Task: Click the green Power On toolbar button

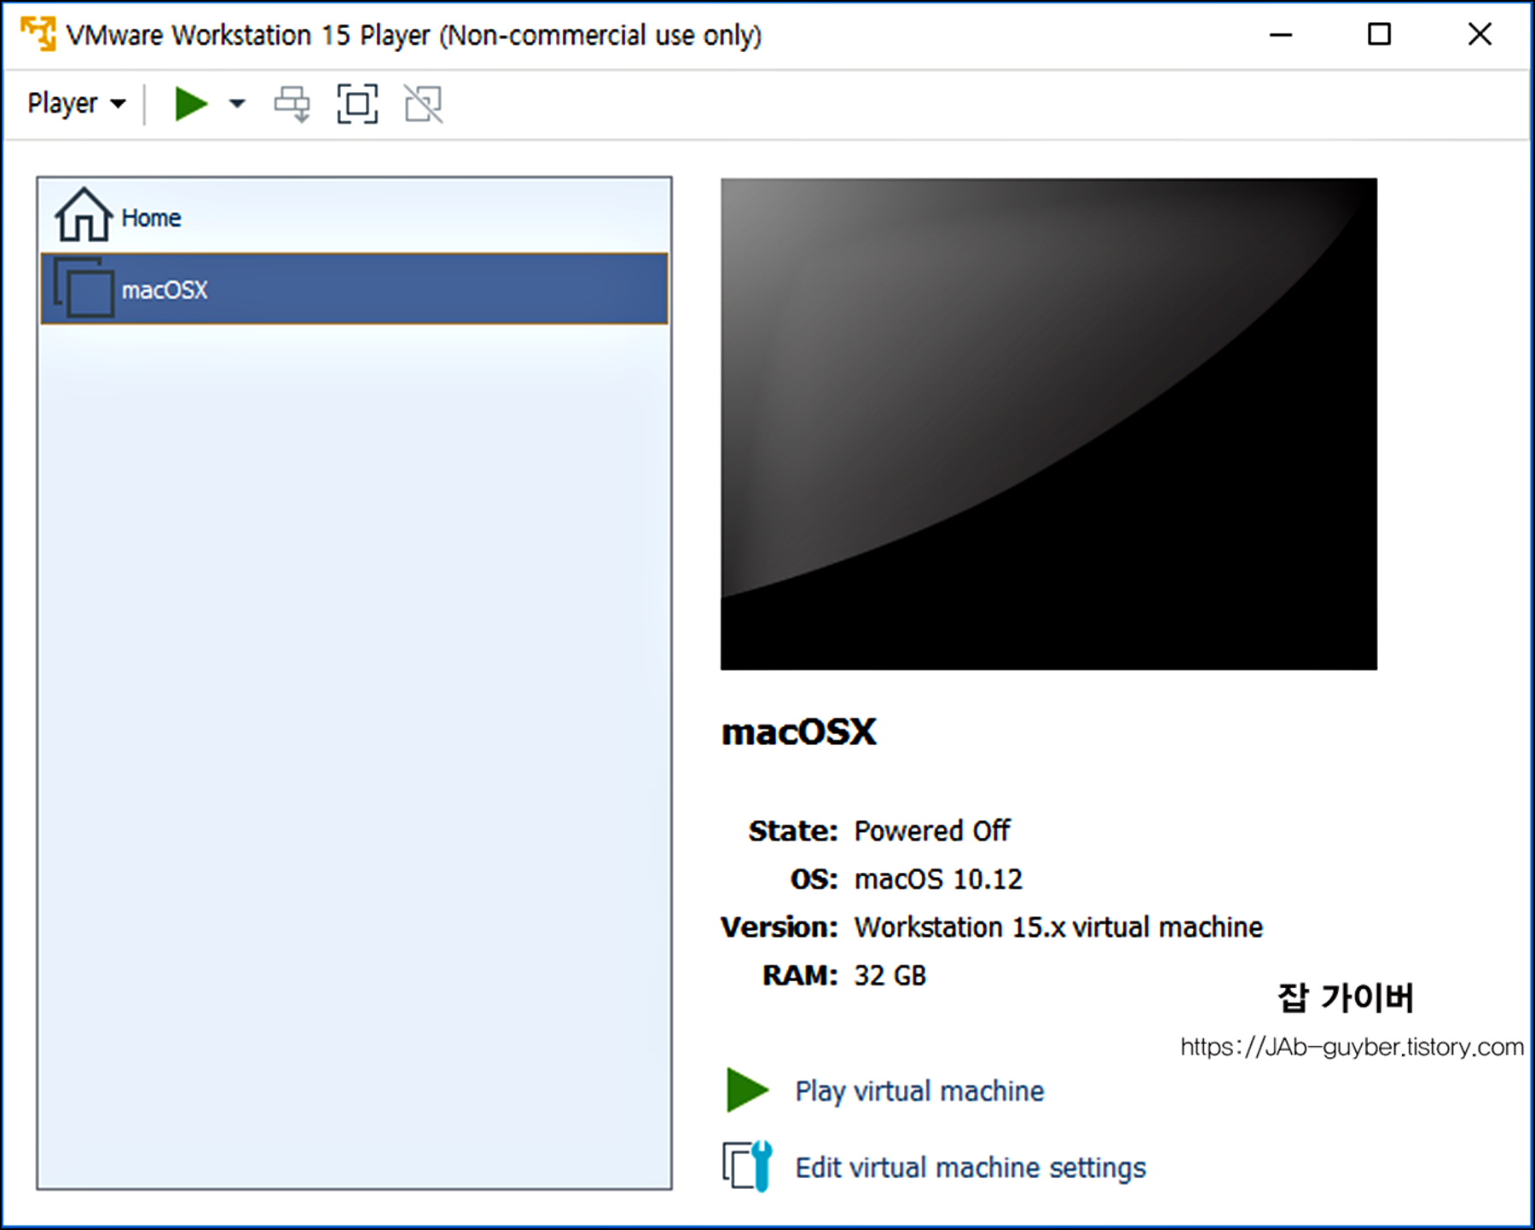Action: pyautogui.click(x=191, y=104)
